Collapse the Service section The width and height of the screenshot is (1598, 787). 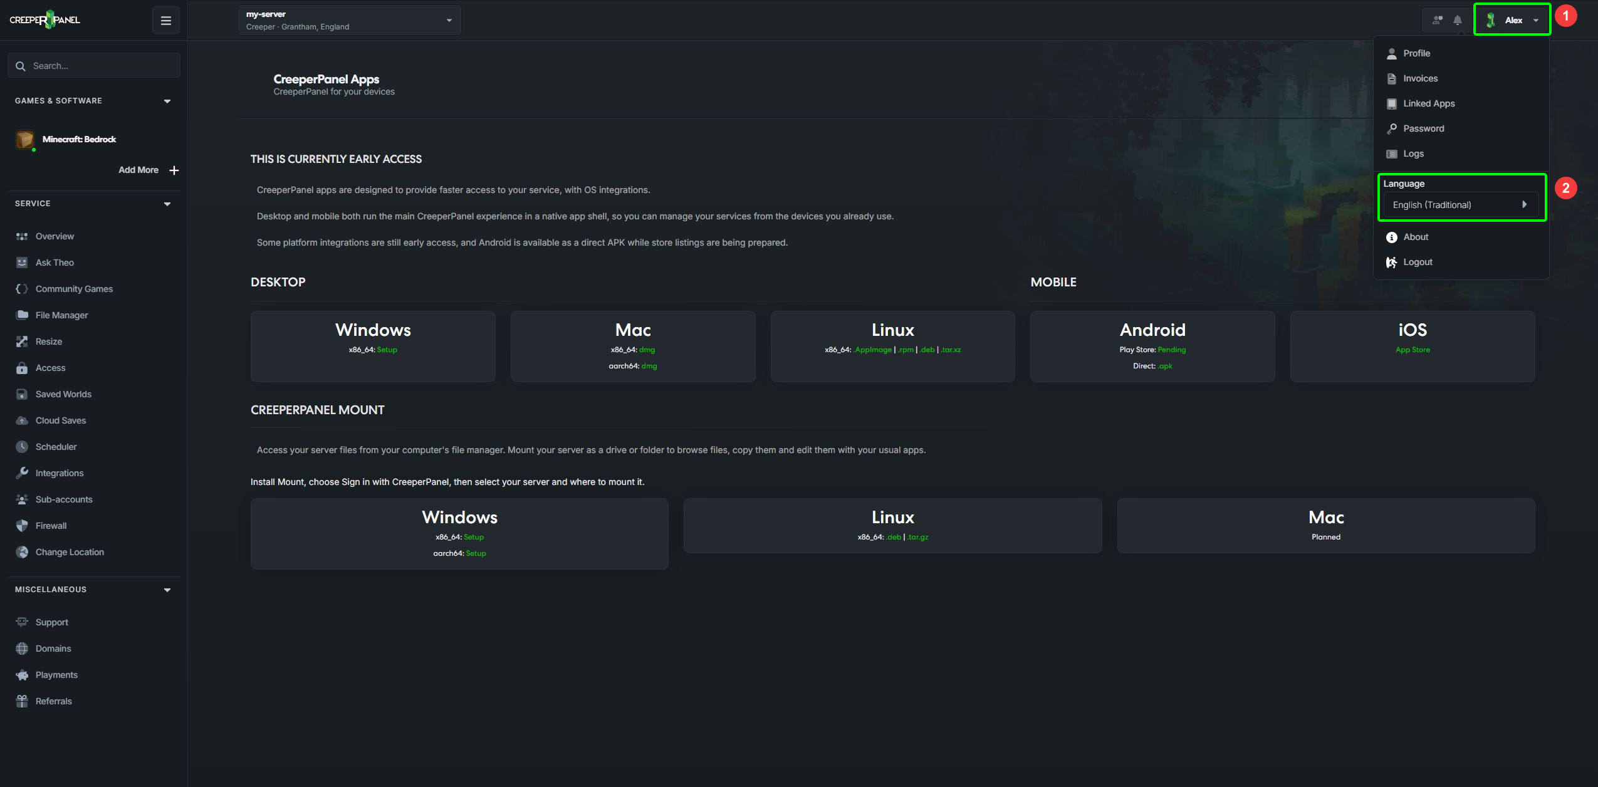click(x=167, y=204)
